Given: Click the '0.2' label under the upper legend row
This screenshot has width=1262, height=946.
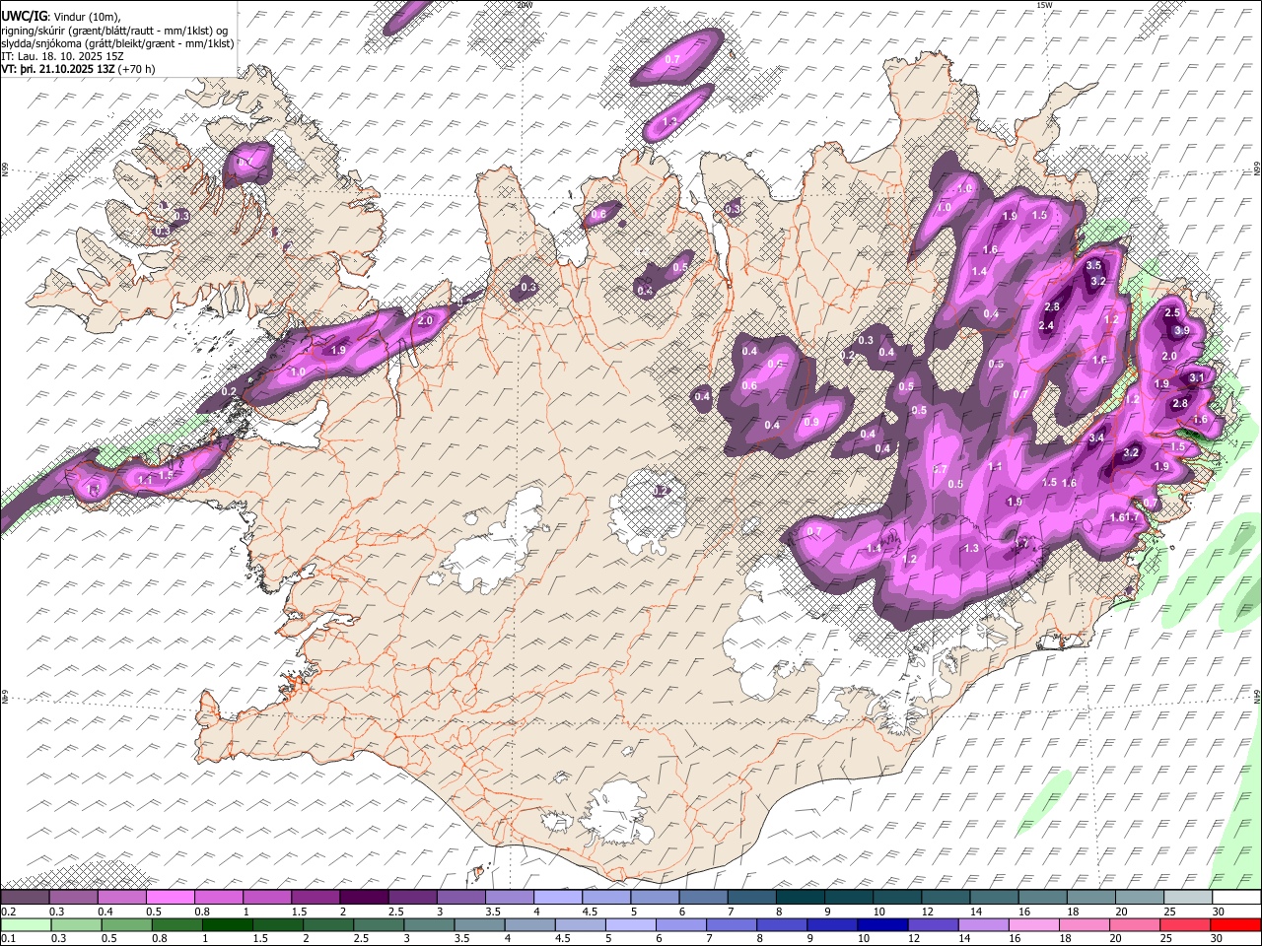Looking at the screenshot, I should point(9,912).
